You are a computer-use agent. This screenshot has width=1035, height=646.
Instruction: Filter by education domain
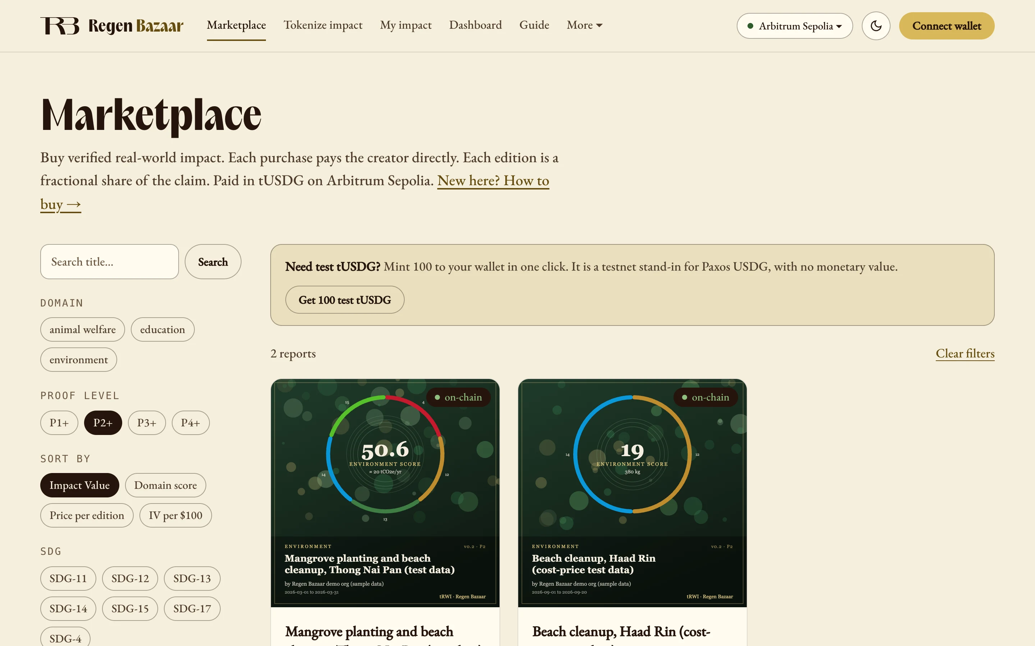pos(162,329)
